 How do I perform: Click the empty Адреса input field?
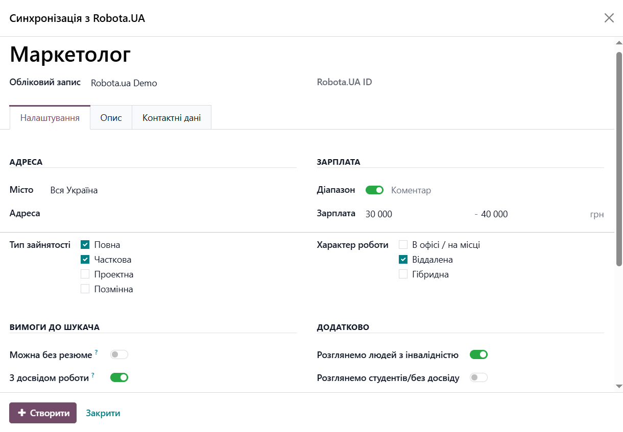click(173, 214)
